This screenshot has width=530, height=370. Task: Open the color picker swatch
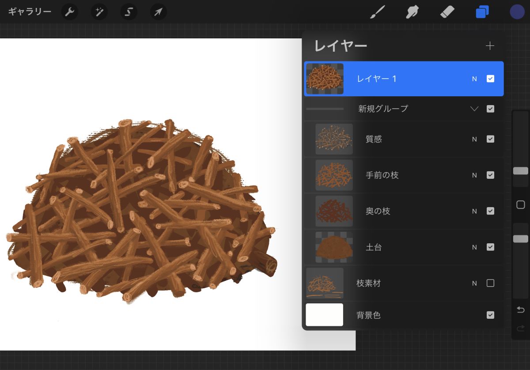(x=517, y=11)
